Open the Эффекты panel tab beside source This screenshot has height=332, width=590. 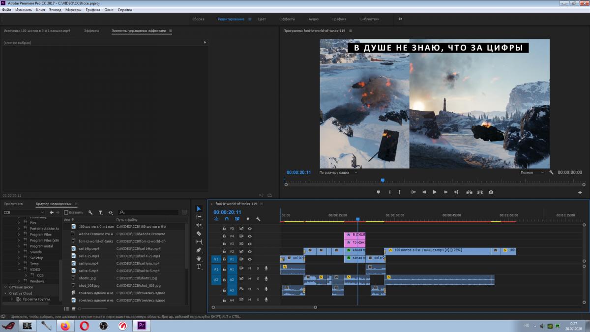(91, 30)
